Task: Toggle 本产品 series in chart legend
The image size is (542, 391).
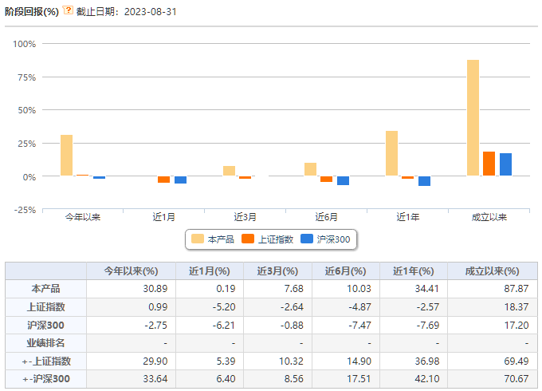Action: (212, 239)
